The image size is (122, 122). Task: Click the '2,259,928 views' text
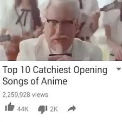tap(25, 95)
